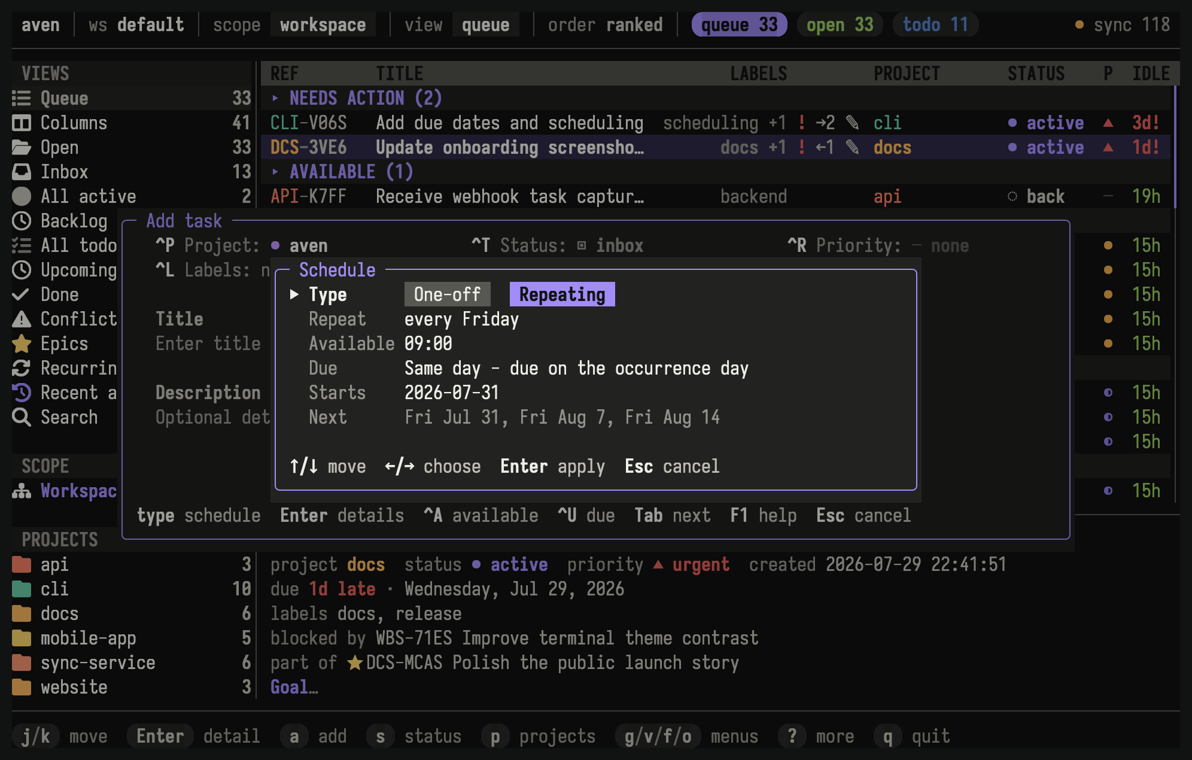Click the Open folder icon in Views
This screenshot has height=760, width=1192.
(x=22, y=147)
